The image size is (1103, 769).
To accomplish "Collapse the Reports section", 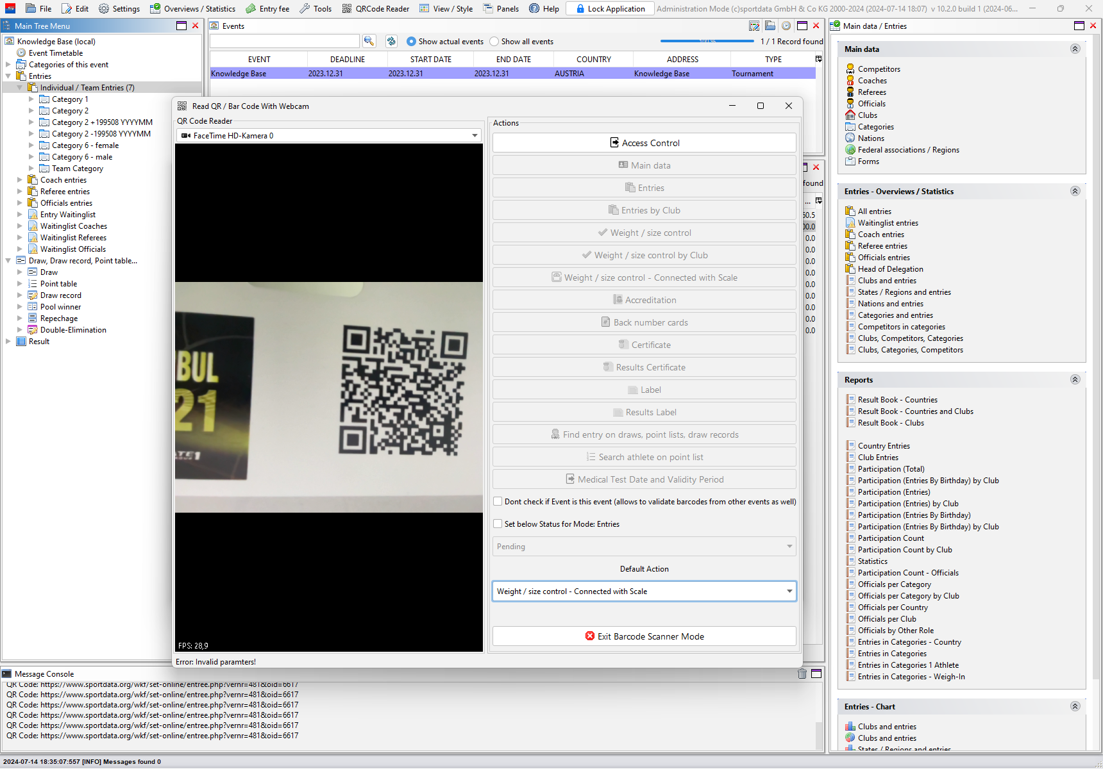I will point(1075,379).
